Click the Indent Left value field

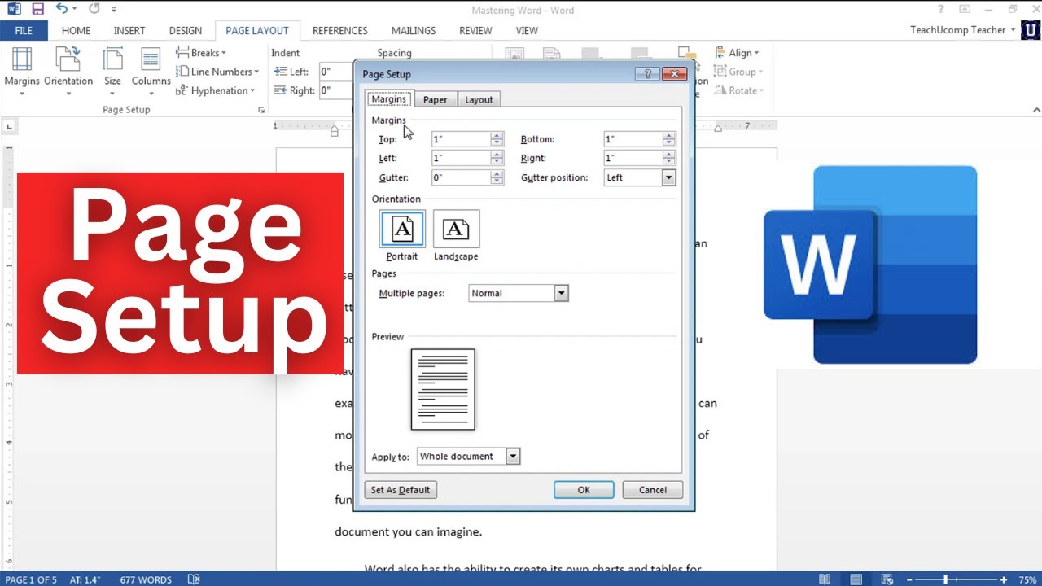(336, 72)
